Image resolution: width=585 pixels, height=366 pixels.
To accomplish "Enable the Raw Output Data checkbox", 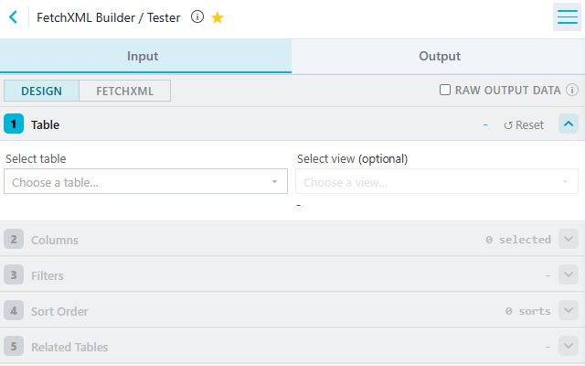I will coord(445,90).
